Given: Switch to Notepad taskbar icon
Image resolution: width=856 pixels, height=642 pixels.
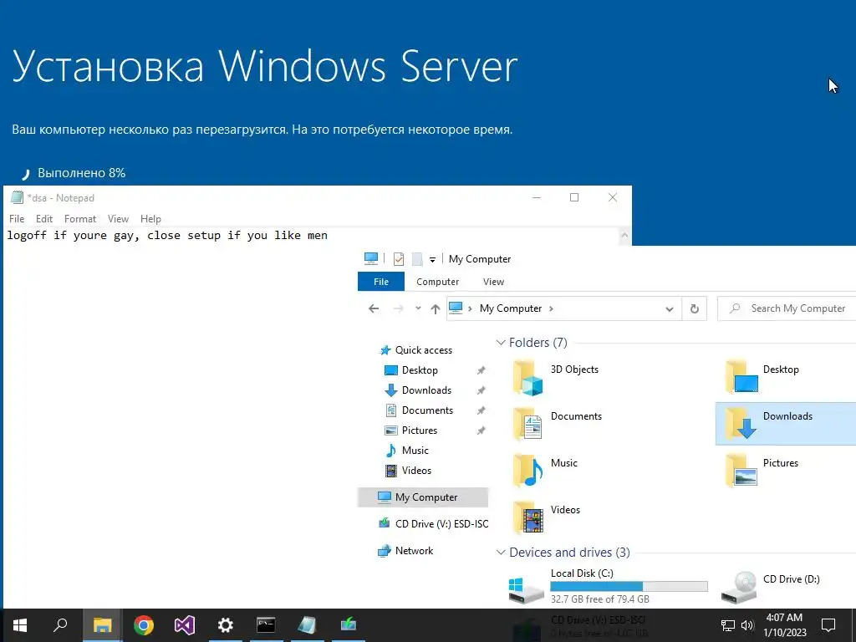Looking at the screenshot, I should [307, 625].
